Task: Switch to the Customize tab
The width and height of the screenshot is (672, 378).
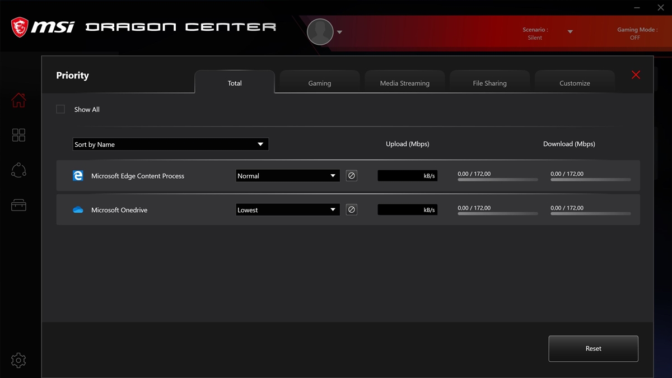Action: (575, 83)
